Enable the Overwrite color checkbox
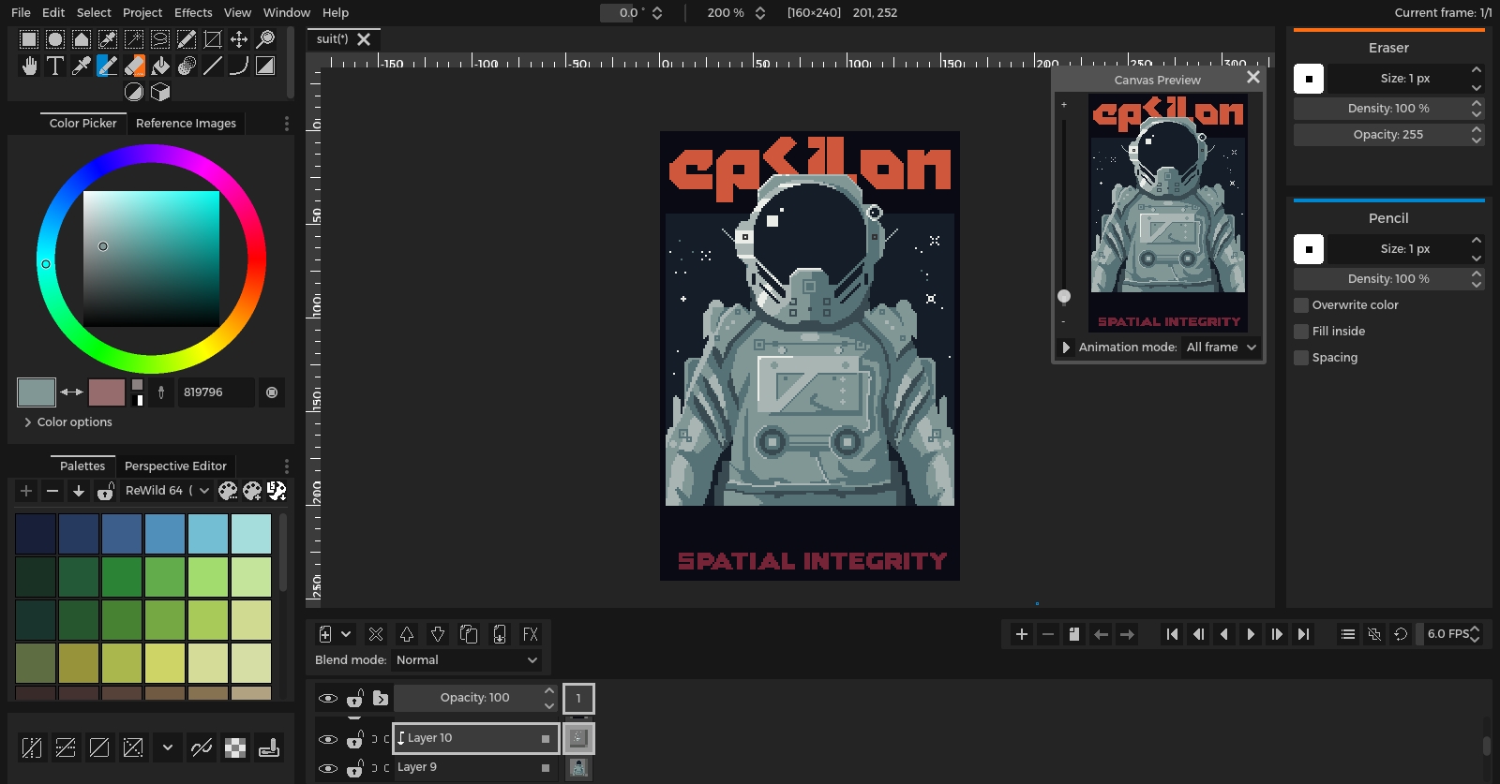 1301,305
